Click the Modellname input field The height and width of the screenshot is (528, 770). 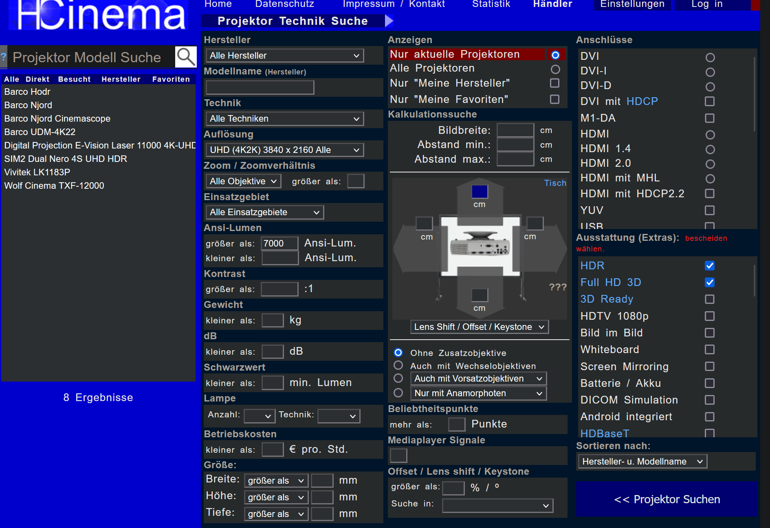tap(260, 87)
